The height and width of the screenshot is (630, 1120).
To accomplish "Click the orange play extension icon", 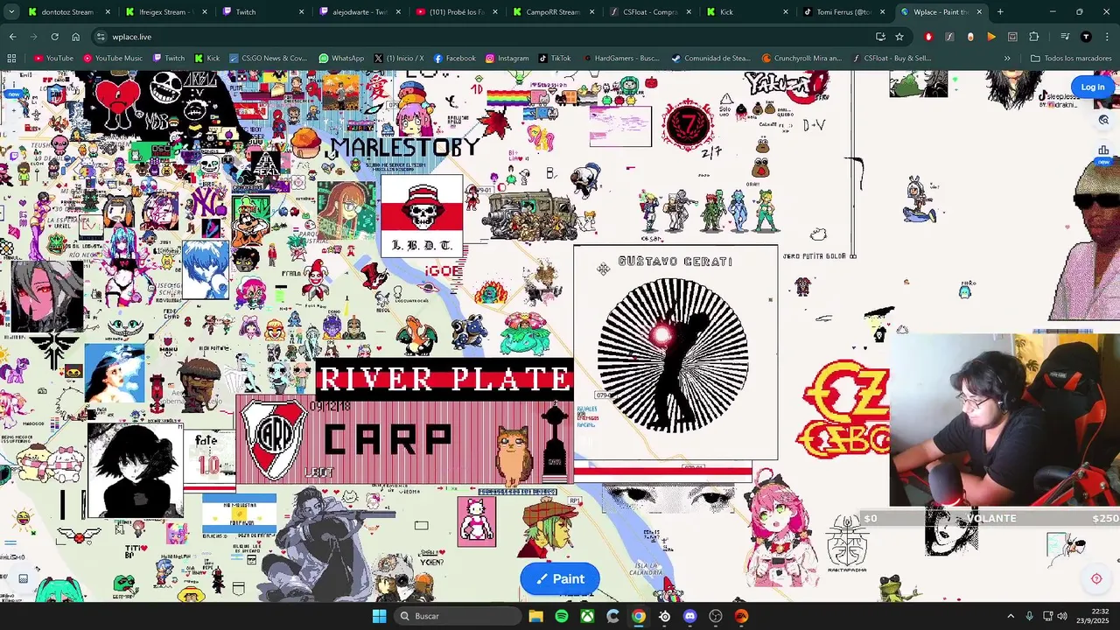I will (991, 37).
